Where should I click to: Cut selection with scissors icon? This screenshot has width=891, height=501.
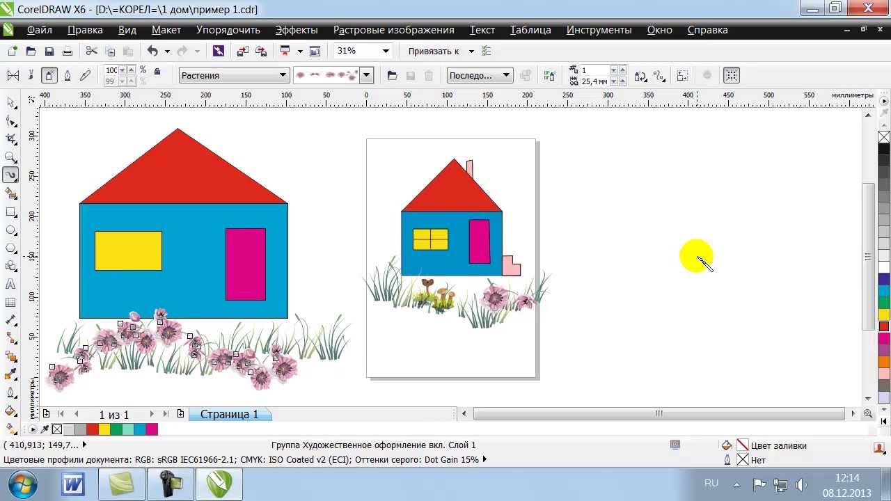coord(91,51)
